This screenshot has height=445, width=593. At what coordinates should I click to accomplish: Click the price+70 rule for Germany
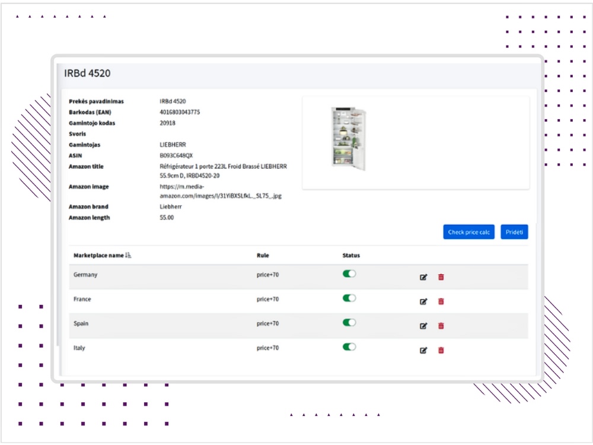(x=268, y=275)
